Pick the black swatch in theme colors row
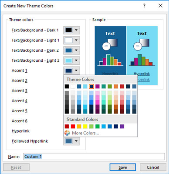The image size is (169, 174). (x=67, y=87)
